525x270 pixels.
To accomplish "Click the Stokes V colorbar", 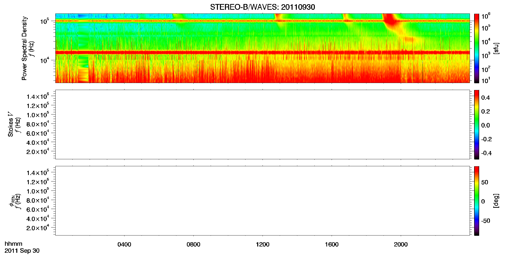I will [477, 124].
